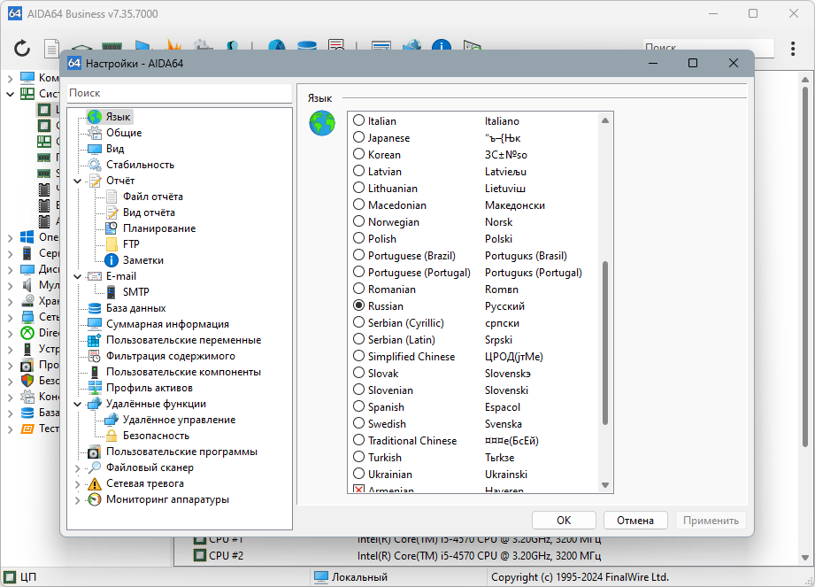Click language list scroll up arrow

coord(605,120)
